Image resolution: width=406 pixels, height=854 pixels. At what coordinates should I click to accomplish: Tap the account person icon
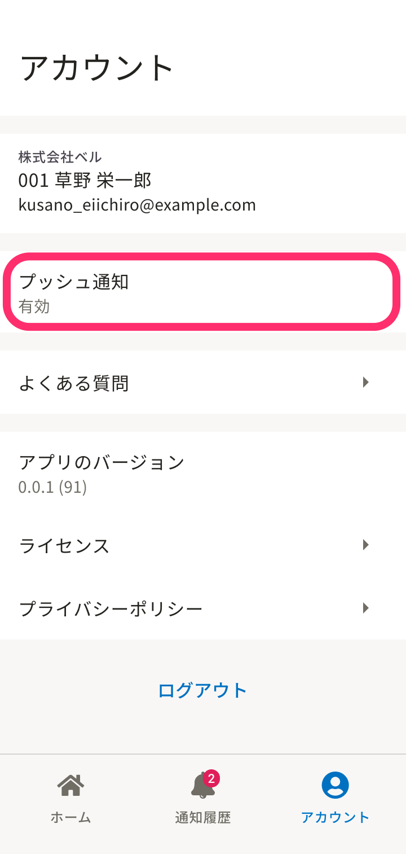pyautogui.click(x=335, y=785)
